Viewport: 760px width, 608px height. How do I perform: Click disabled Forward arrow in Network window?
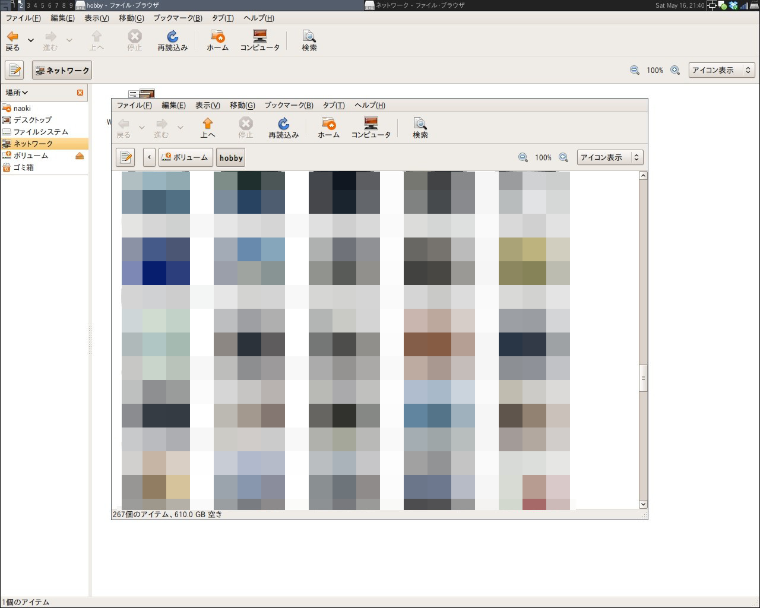[50, 40]
